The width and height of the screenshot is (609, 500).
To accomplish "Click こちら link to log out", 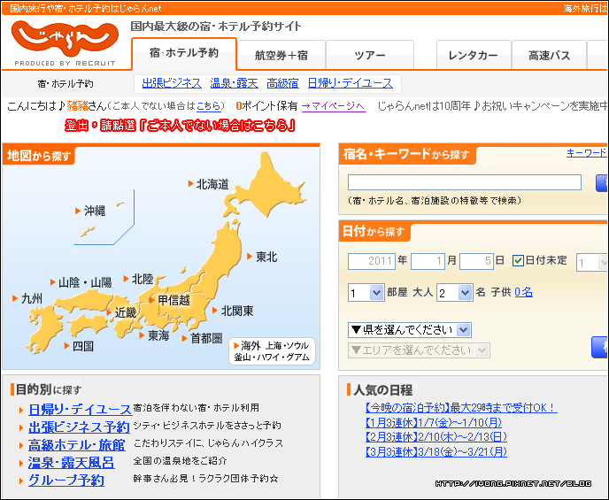I will pyautogui.click(x=209, y=106).
